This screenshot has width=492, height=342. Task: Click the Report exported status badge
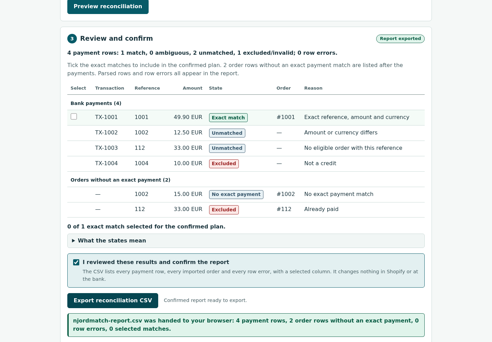tap(400, 39)
